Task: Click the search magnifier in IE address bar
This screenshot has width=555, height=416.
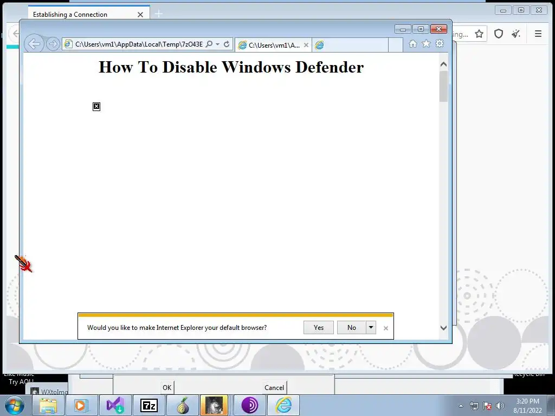Action: coord(209,44)
